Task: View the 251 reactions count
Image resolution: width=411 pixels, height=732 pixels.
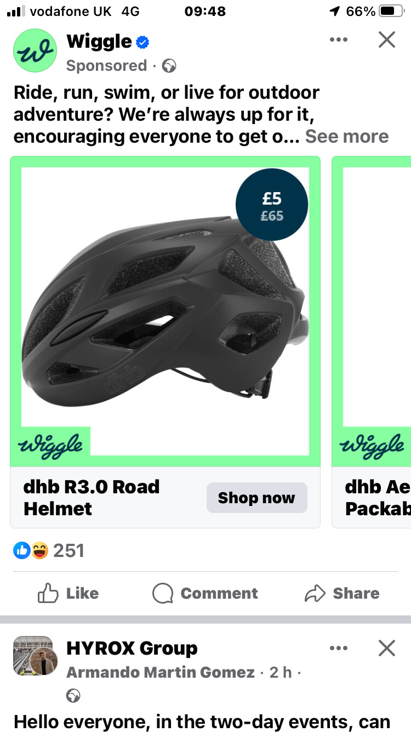Action: (x=68, y=550)
